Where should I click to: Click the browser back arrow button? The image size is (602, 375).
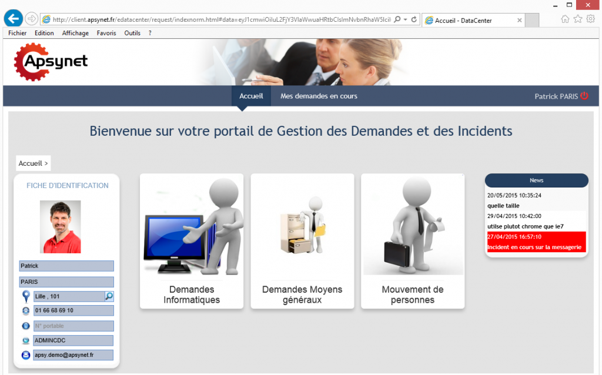click(13, 19)
